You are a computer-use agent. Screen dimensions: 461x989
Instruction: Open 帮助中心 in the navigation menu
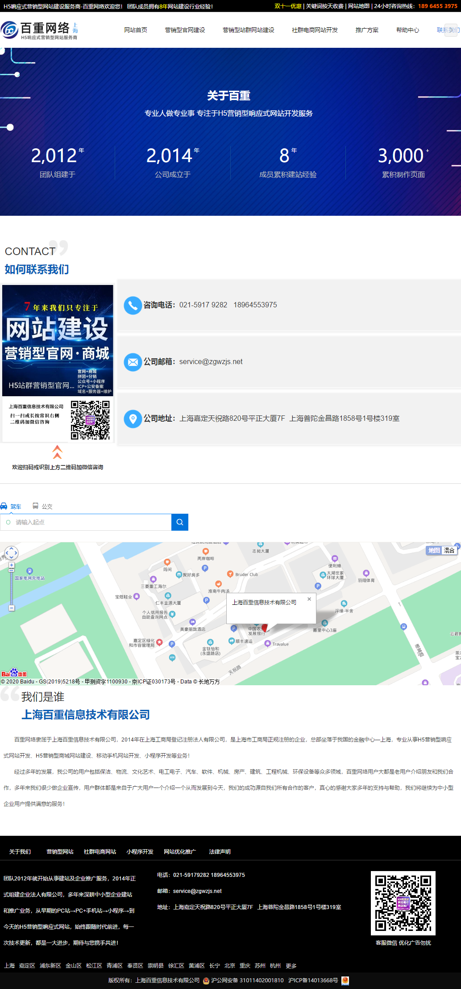407,30
